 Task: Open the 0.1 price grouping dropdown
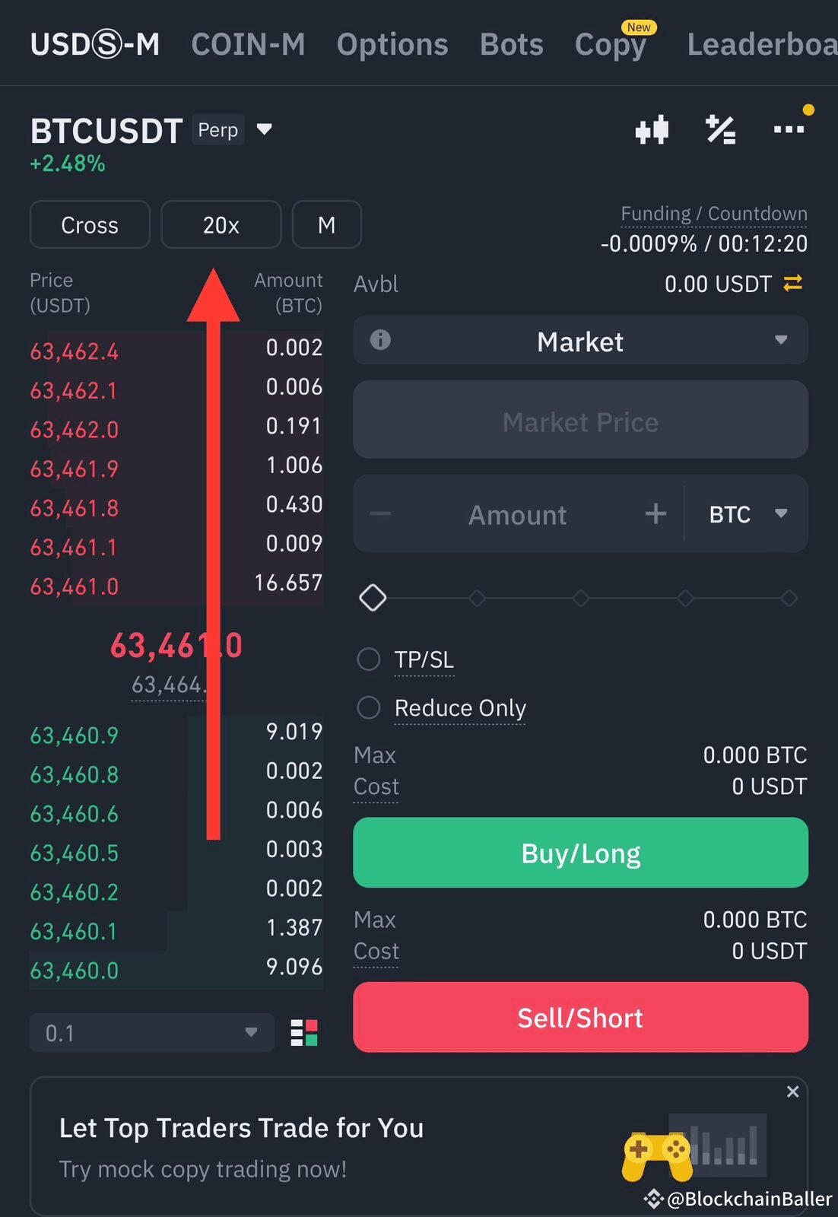tap(151, 1033)
